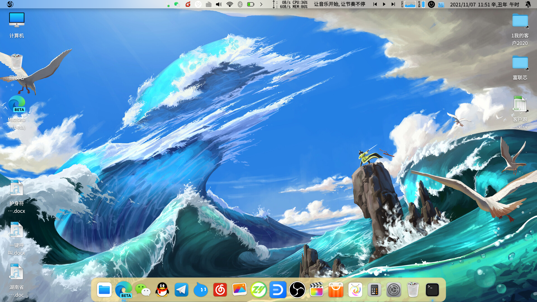Open WeChat from the dock
537x302 pixels.
[143, 290]
